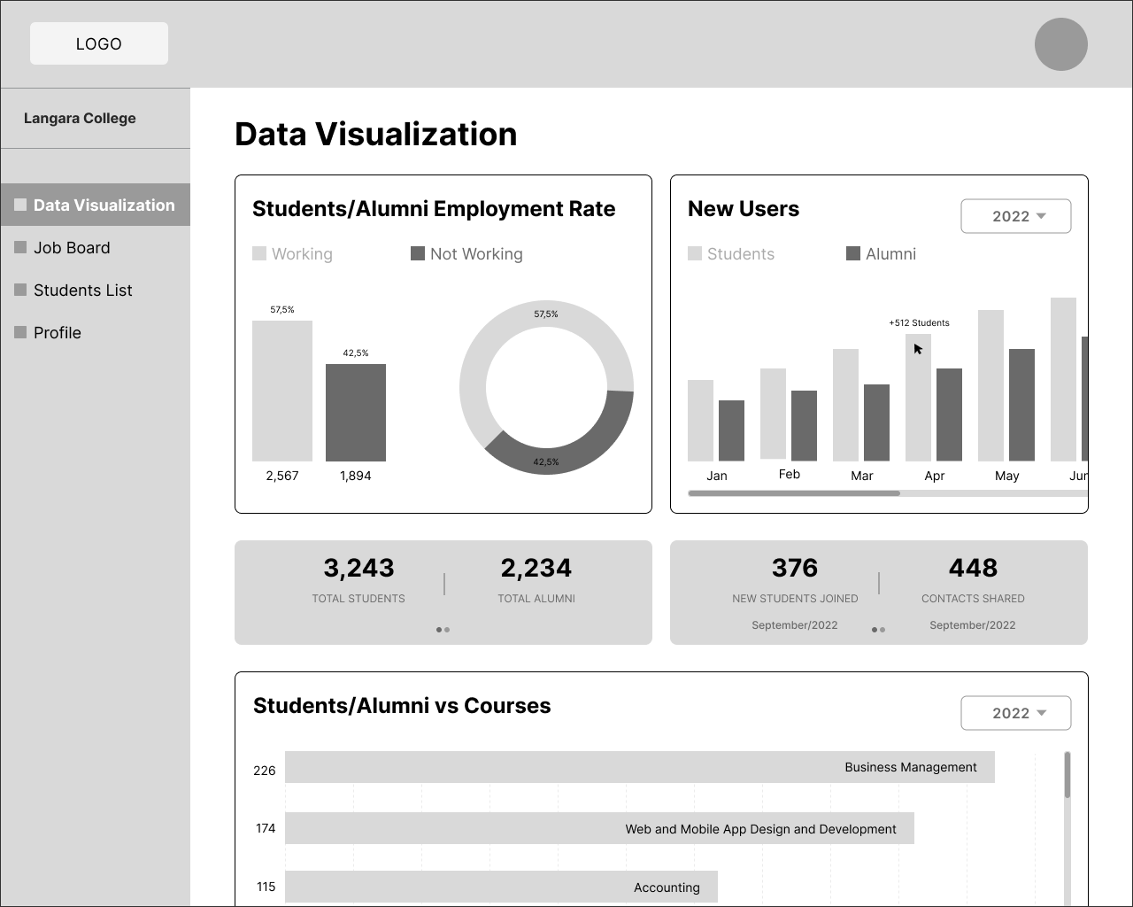The width and height of the screenshot is (1133, 907).
Task: Click the 448 contacts shared value
Action: point(973,568)
